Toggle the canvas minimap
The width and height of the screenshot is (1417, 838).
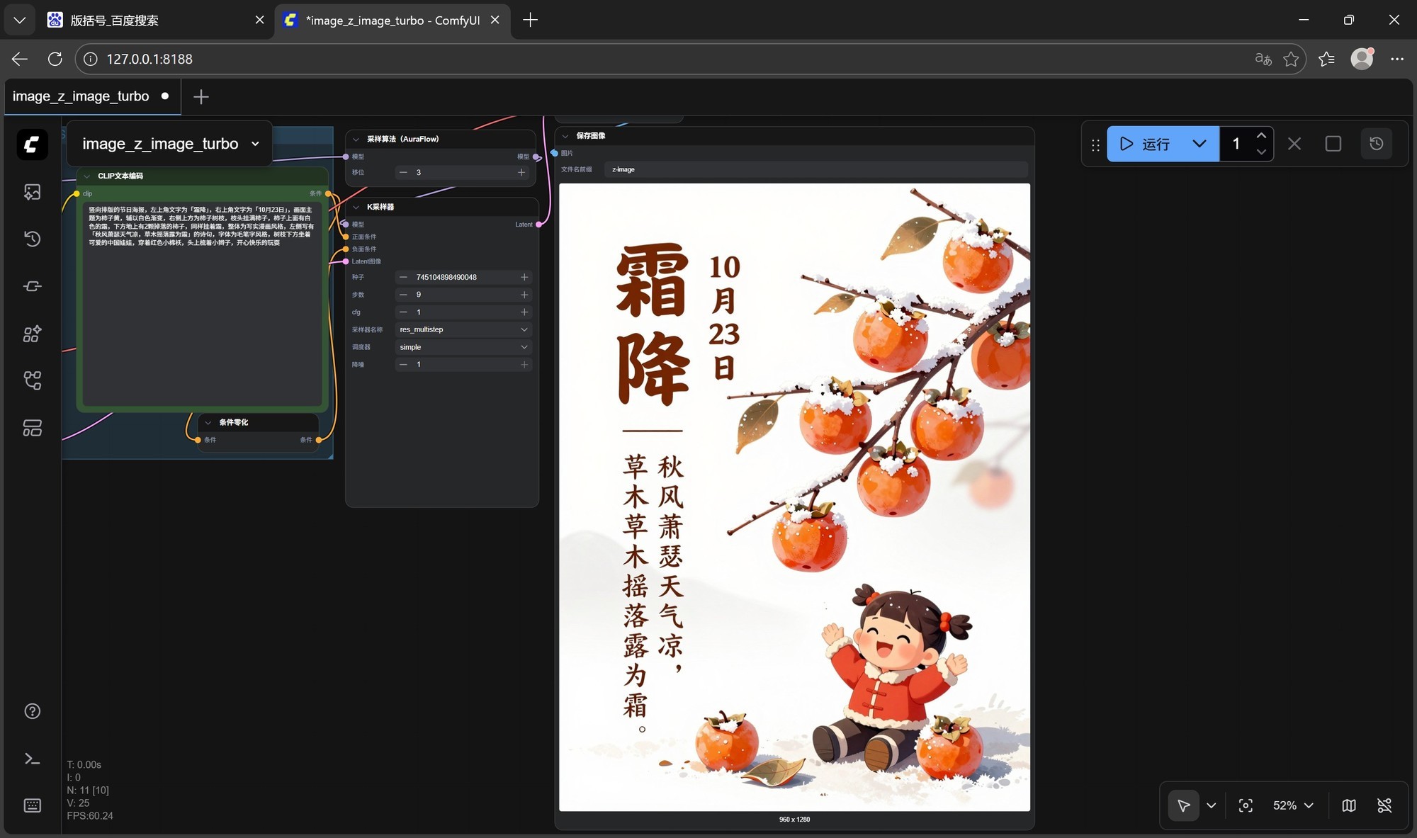(x=1348, y=805)
